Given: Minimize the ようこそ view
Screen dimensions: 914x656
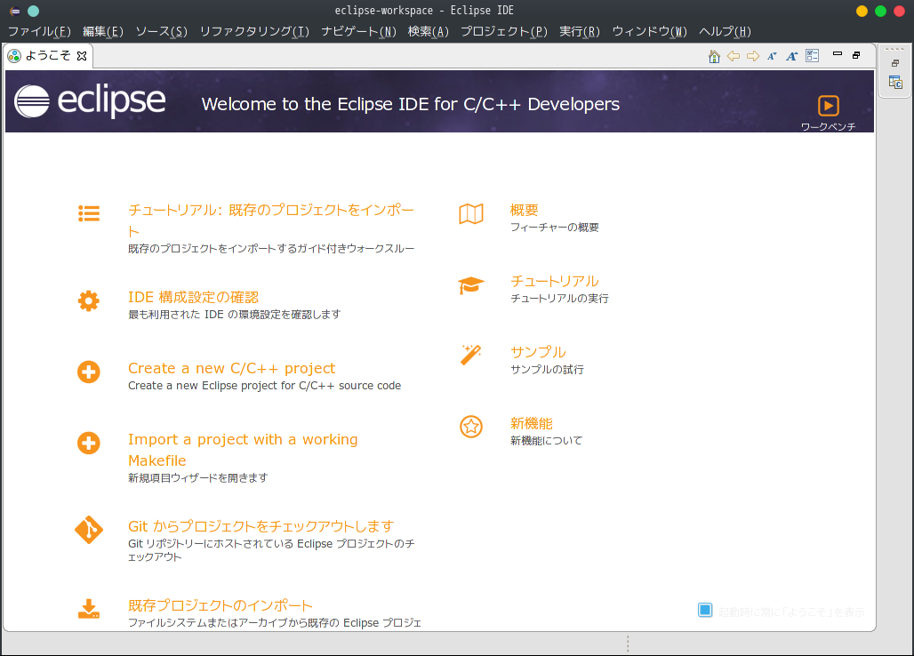Looking at the screenshot, I should click(x=838, y=53).
